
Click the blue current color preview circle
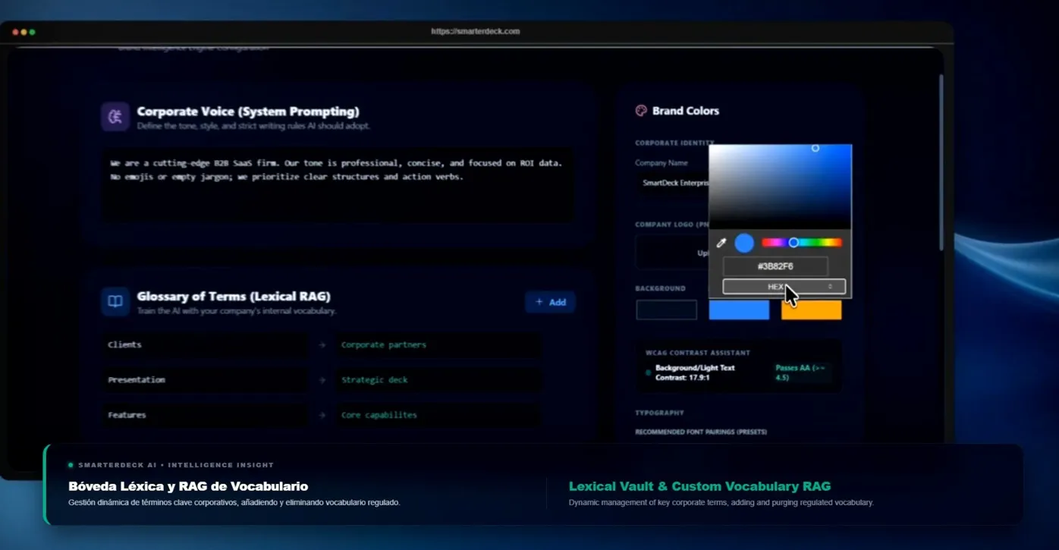(x=744, y=243)
